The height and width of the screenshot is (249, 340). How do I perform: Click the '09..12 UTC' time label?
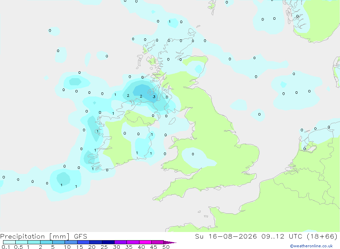pos(282,236)
